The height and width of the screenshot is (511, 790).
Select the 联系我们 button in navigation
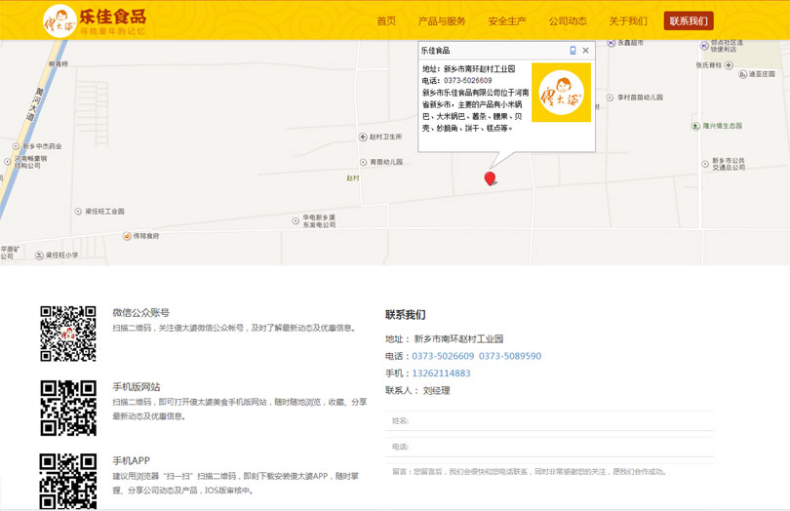coord(689,20)
